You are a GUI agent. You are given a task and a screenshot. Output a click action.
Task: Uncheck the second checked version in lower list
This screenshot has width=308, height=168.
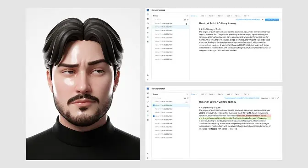154,116
